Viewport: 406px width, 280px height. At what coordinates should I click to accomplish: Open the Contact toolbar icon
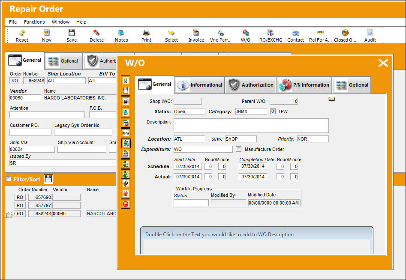pos(295,36)
